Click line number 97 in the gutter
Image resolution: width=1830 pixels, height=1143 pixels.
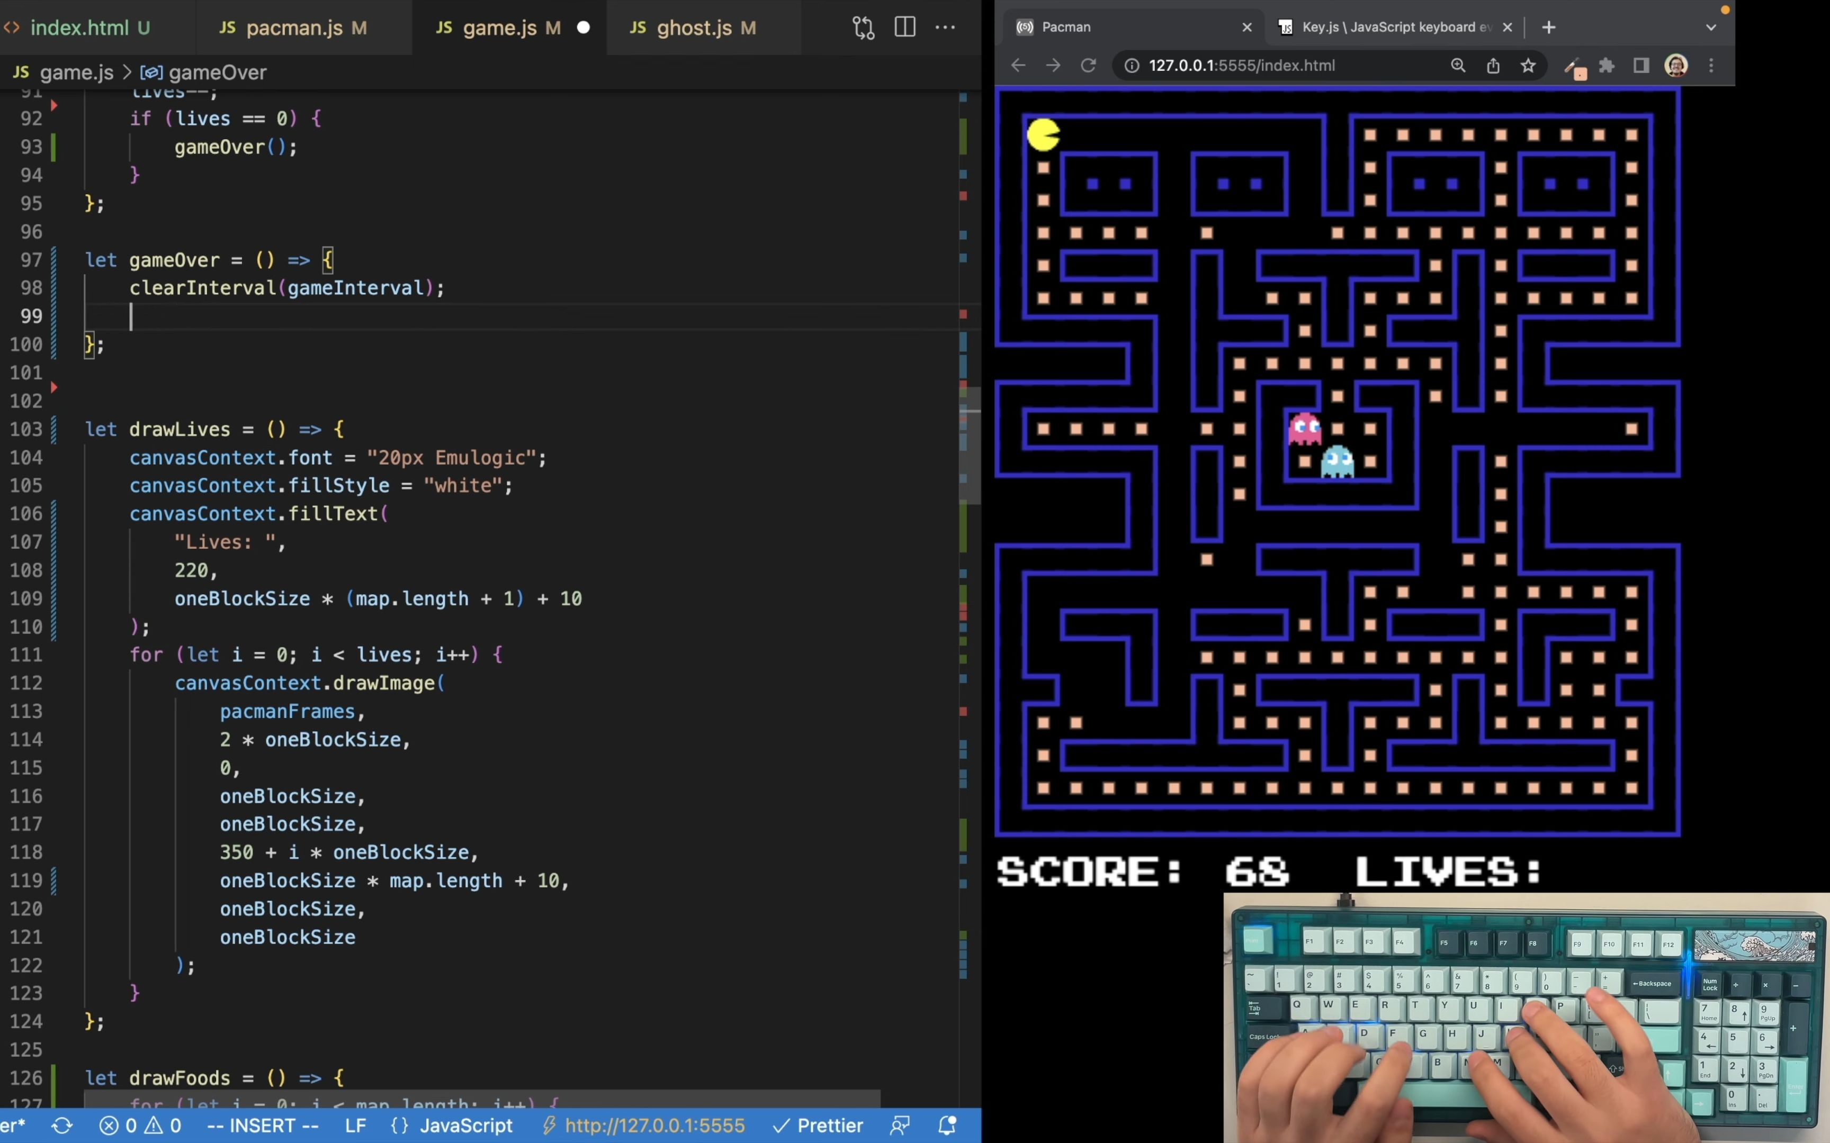click(x=30, y=260)
